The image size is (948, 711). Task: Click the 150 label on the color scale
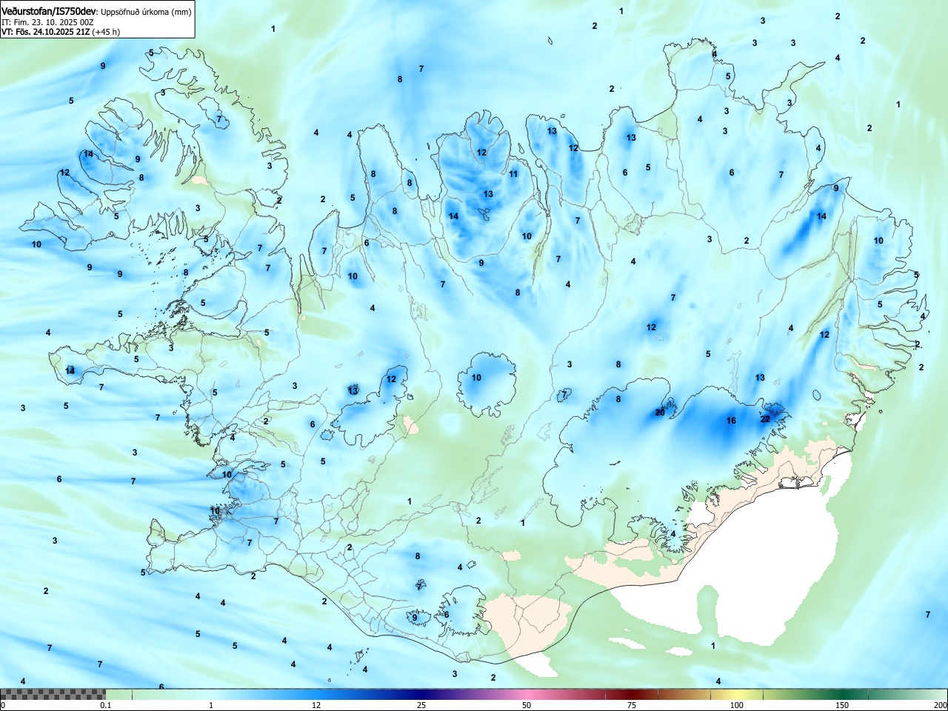[842, 705]
